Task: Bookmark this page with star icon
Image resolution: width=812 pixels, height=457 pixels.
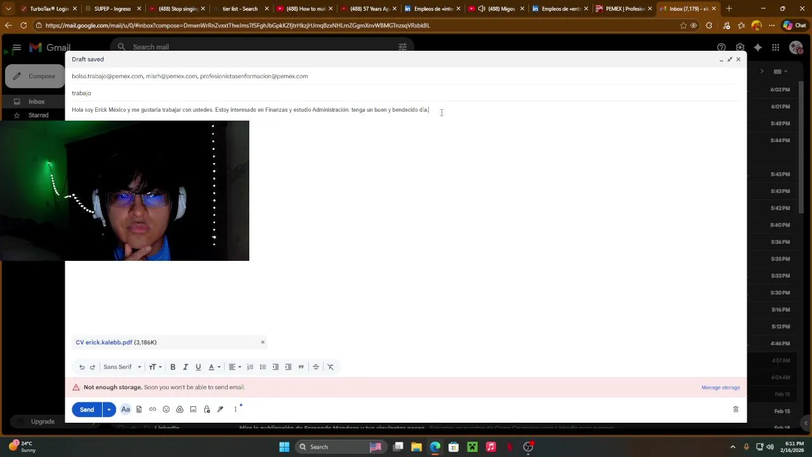Action: click(x=683, y=25)
